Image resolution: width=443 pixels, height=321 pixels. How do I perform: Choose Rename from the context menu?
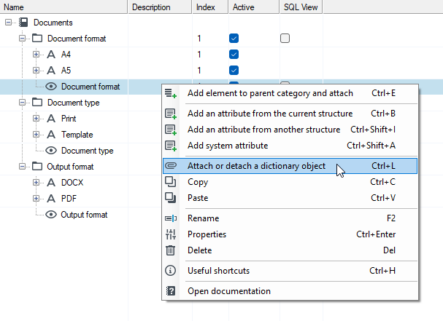tap(290, 218)
